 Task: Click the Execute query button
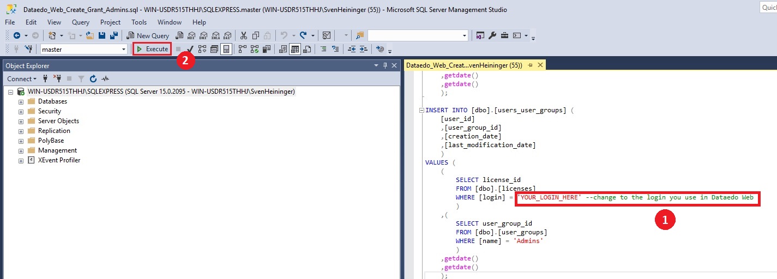pos(152,49)
